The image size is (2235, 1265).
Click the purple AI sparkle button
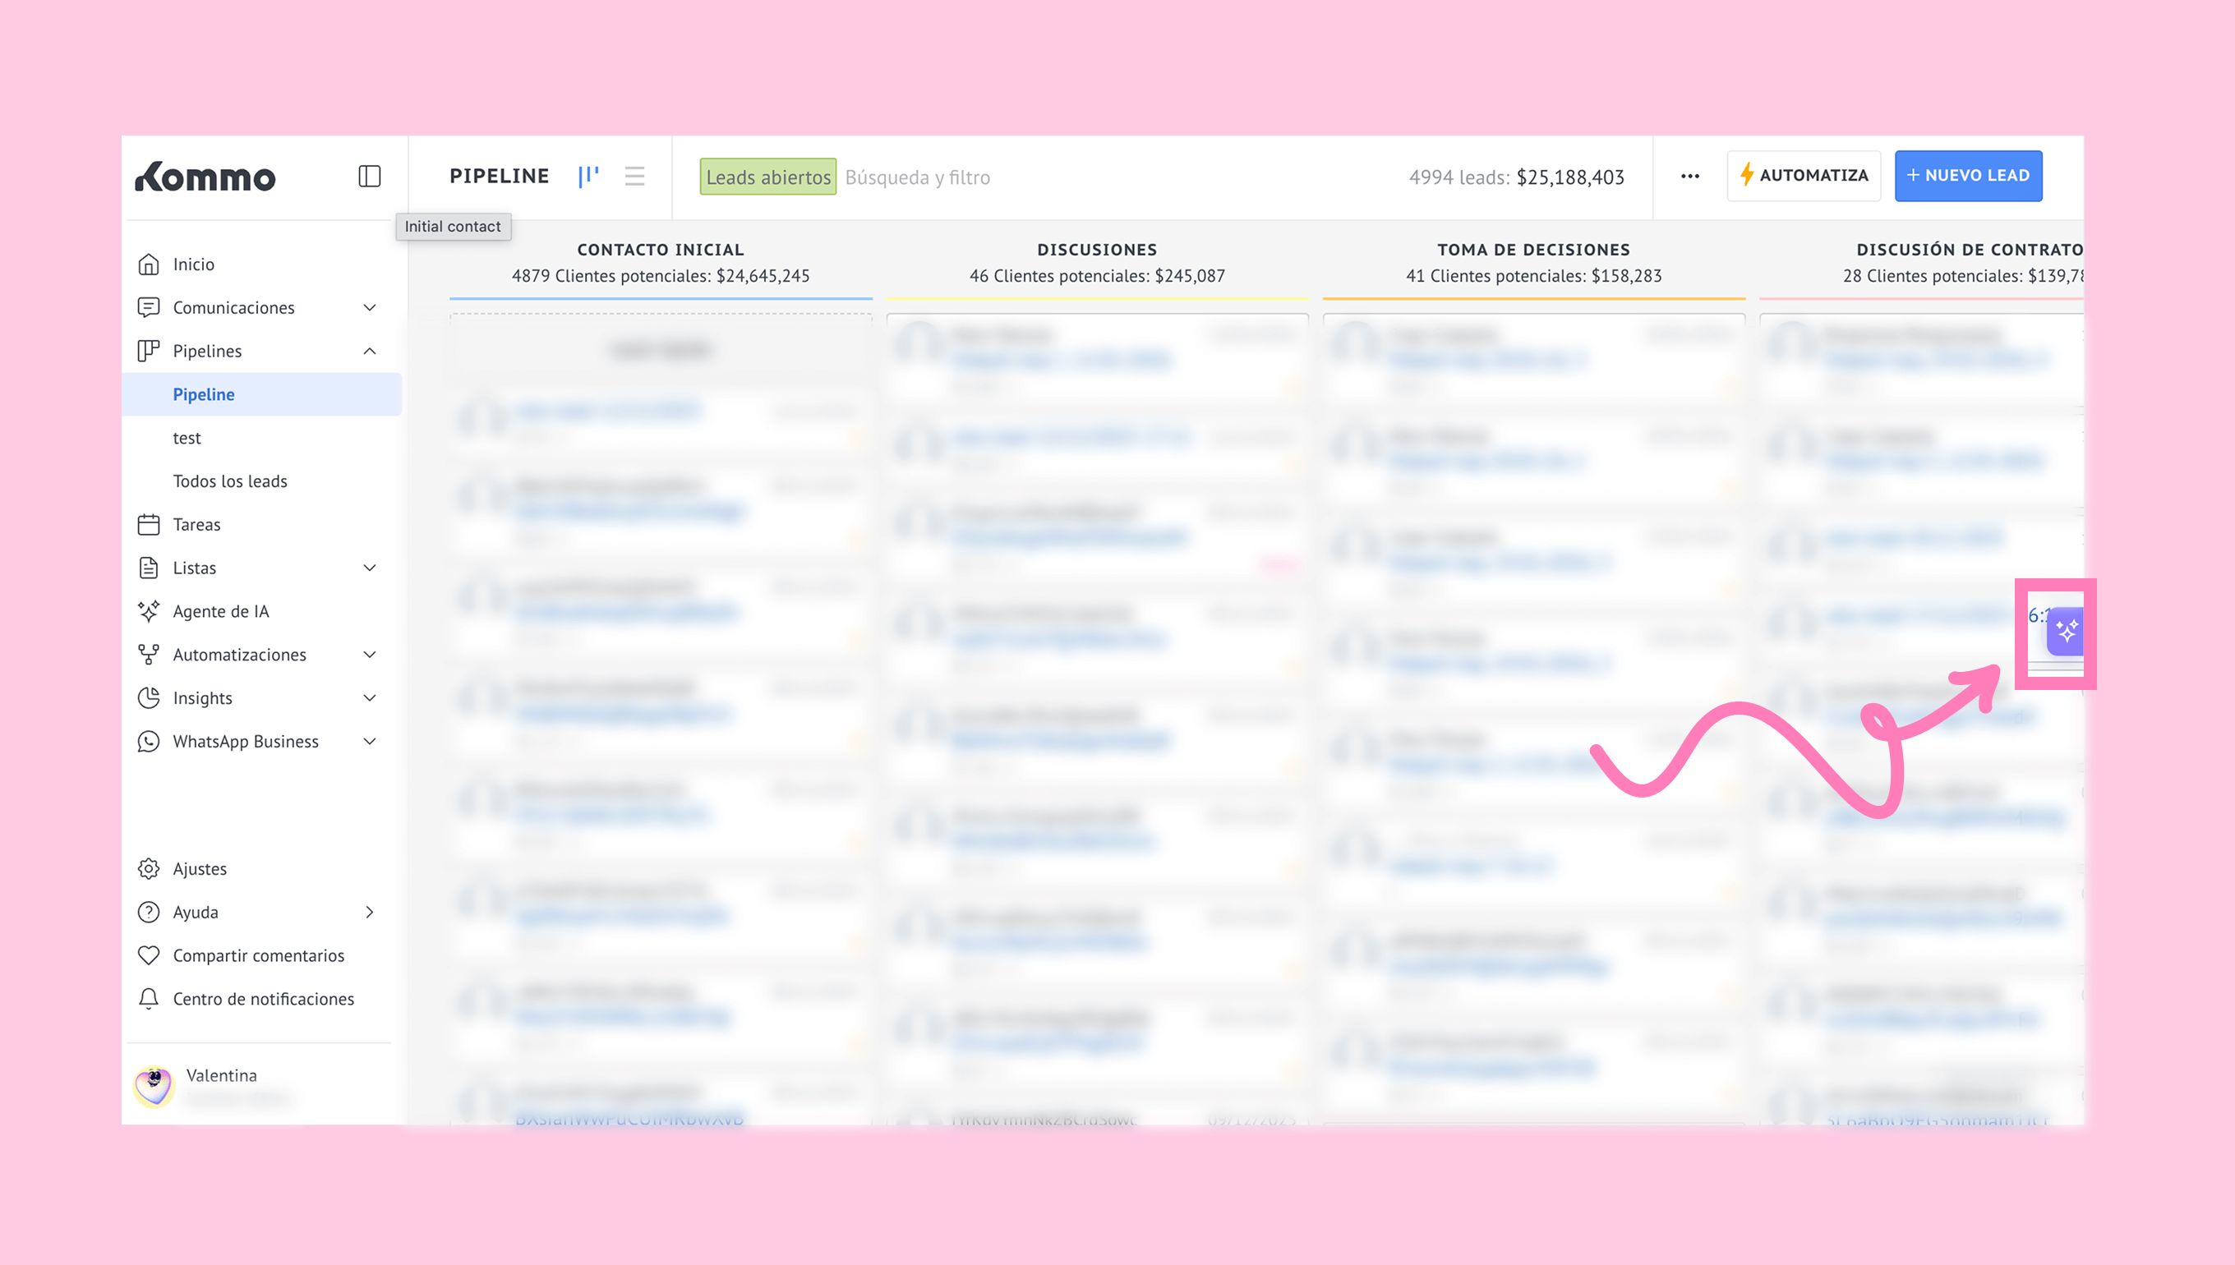tap(2066, 632)
